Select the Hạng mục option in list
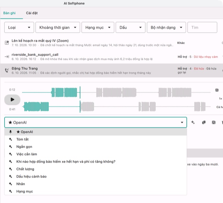The image size is (223, 203). coord(95,191)
